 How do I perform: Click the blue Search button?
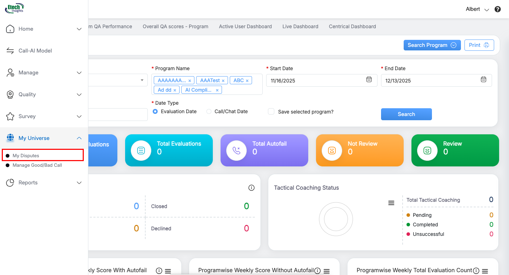pyautogui.click(x=406, y=114)
